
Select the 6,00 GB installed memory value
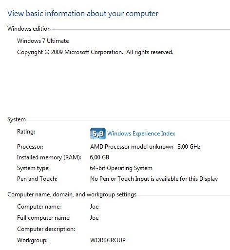tap(99, 157)
